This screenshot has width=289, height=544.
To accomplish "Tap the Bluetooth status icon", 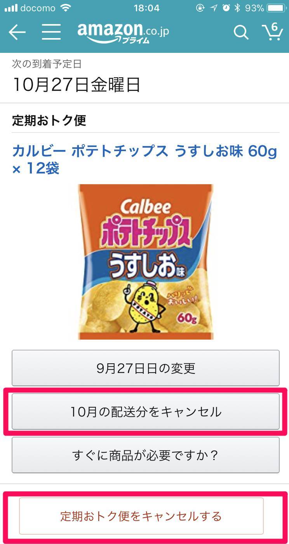I will tap(237, 8).
